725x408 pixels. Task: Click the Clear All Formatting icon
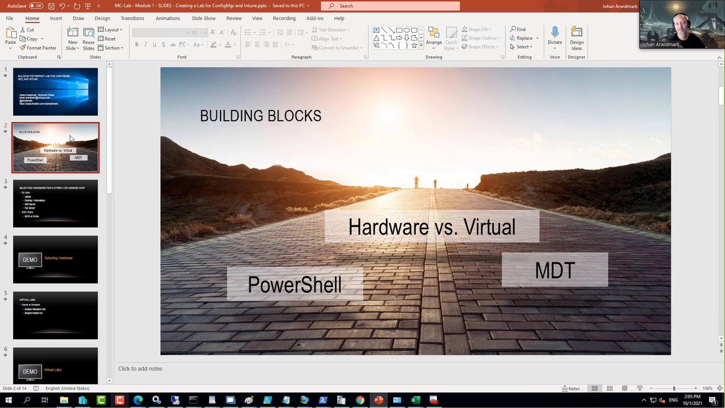tap(233, 33)
